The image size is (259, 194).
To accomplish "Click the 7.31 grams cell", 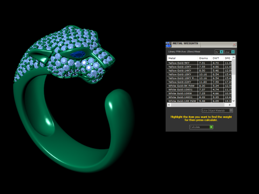I will pyautogui.click(x=205, y=63).
